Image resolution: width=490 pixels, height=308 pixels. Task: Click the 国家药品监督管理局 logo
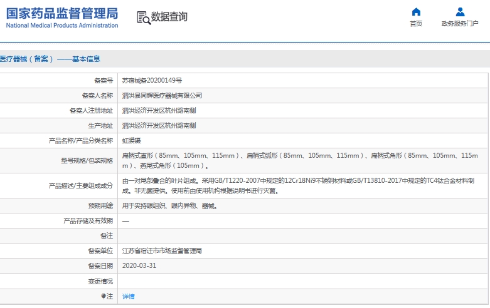pos(62,13)
